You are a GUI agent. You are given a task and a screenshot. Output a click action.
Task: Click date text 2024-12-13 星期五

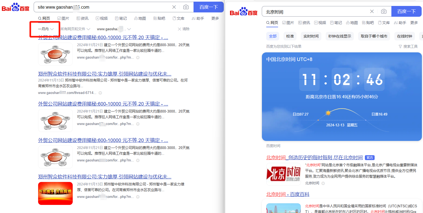point(342,125)
